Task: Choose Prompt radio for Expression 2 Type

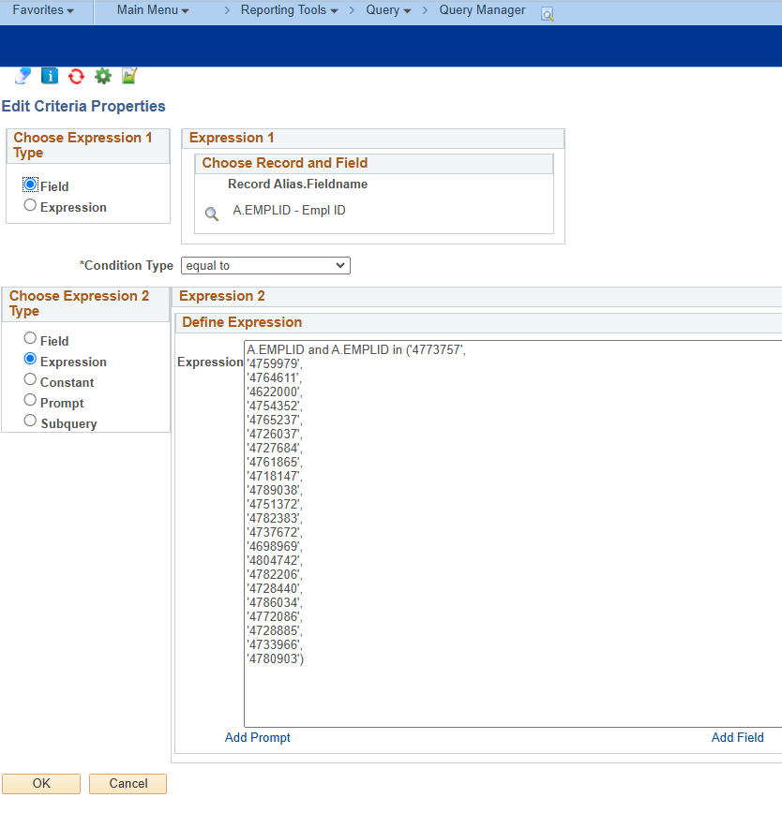Action: (30, 402)
